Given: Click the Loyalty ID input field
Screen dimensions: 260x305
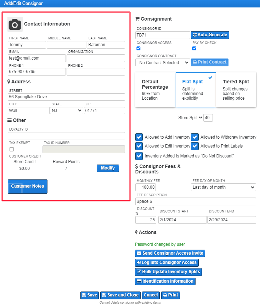Looking at the screenshot, I should tap(67, 135).
